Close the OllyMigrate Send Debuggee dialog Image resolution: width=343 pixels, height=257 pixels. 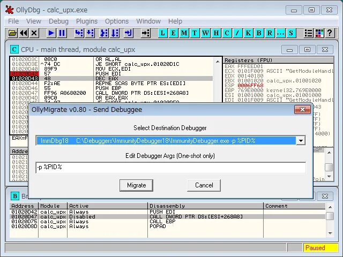[302, 109]
